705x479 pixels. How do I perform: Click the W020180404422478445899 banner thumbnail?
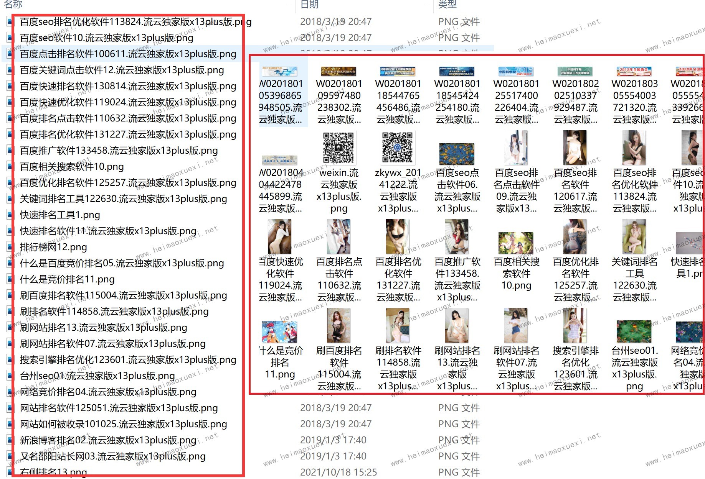279,160
